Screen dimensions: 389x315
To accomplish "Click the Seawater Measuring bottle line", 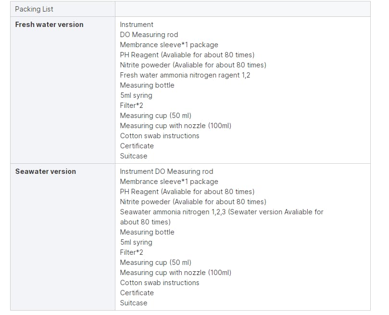I will click(x=147, y=232).
